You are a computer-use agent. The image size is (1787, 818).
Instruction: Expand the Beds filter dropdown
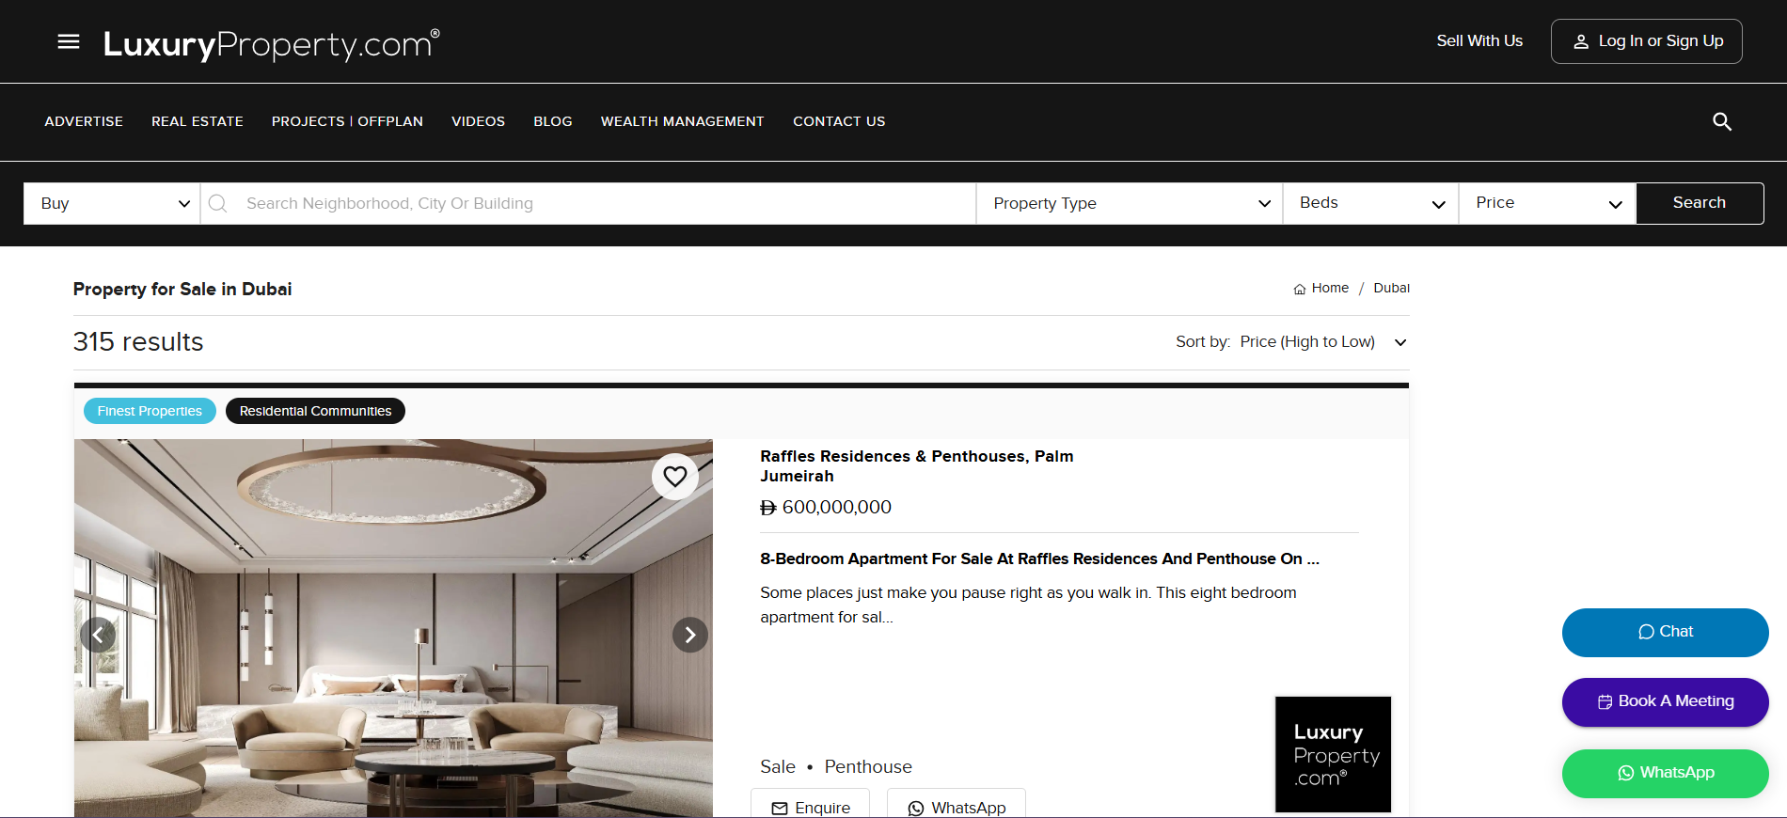[x=1370, y=204]
